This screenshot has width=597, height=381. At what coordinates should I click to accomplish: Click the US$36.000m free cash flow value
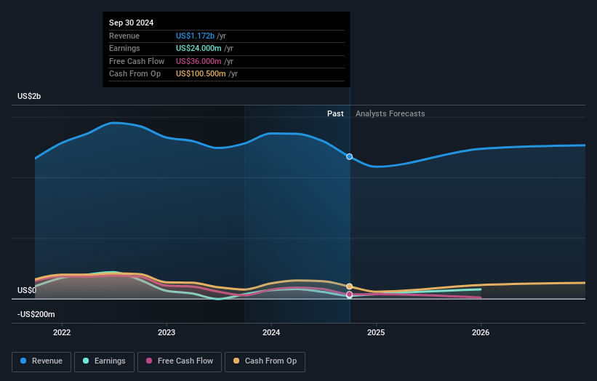click(199, 61)
